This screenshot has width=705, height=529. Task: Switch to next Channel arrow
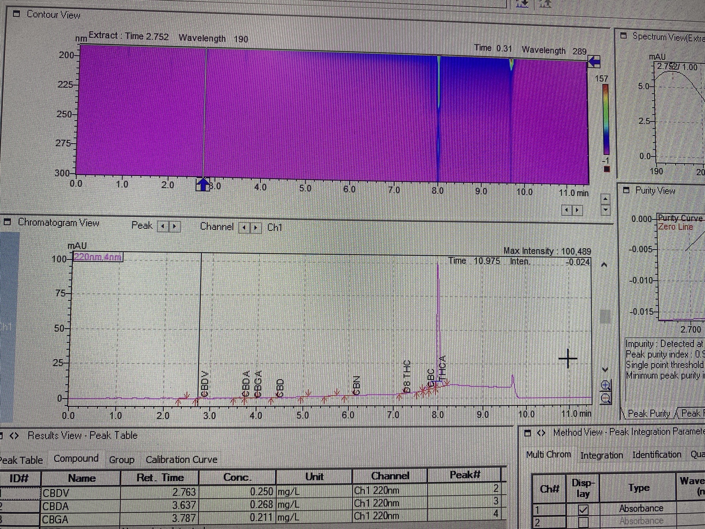pos(256,228)
